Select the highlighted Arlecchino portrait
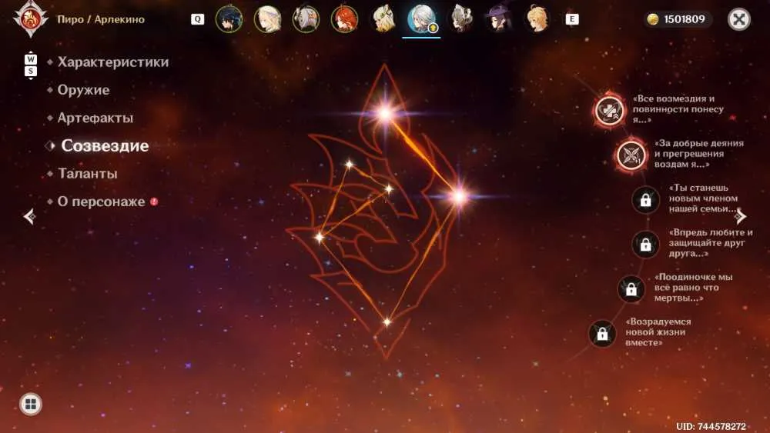This screenshot has height=433, width=770. click(x=421, y=19)
